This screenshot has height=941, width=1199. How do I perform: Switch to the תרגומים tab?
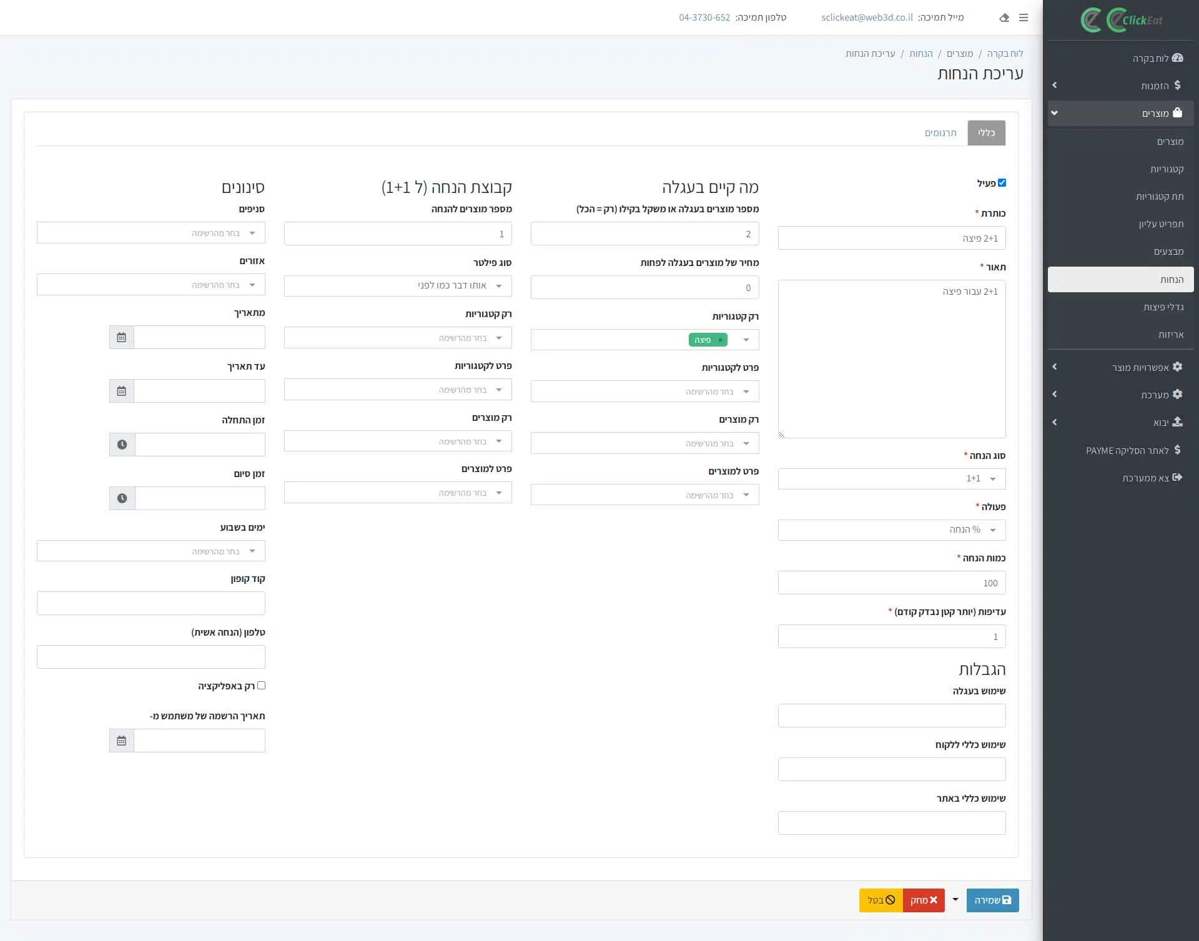coord(940,133)
